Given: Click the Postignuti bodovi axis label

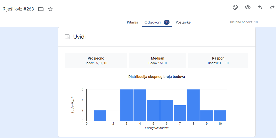Looking at the screenshot, I should 157,128.
